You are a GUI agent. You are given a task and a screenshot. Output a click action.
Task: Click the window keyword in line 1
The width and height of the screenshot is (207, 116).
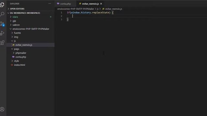point(75,13)
